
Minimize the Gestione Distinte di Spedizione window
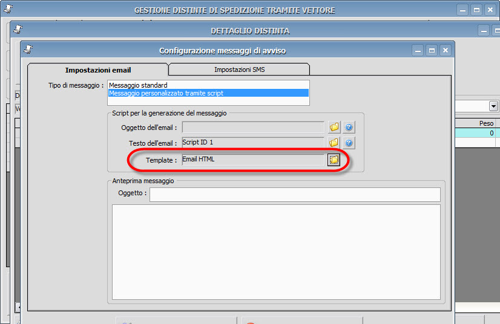pos(462,10)
